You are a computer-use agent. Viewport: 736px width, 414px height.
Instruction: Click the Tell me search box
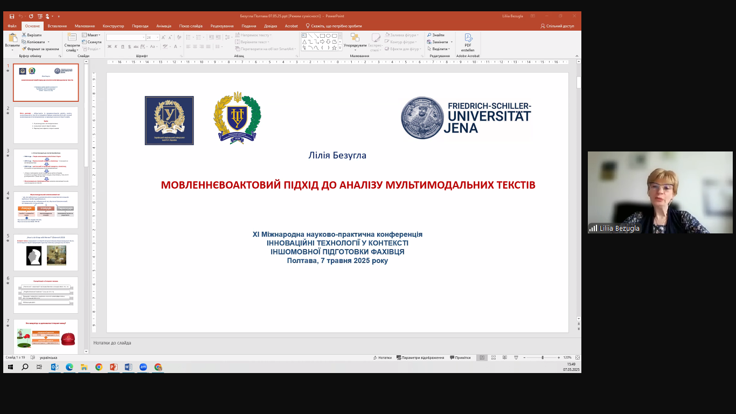(334, 26)
